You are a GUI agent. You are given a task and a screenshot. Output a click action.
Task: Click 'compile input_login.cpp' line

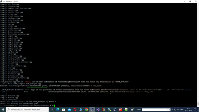12,42
